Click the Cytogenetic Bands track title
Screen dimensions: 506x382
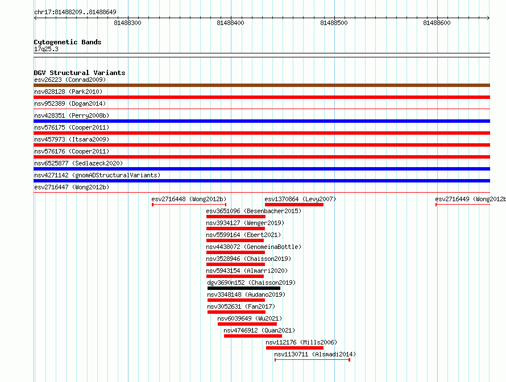[x=68, y=42]
